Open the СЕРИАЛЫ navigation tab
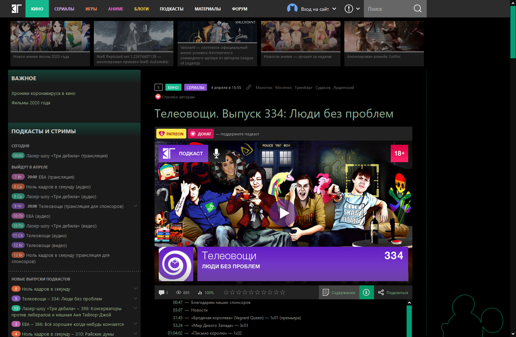The image size is (516, 337). (x=64, y=9)
